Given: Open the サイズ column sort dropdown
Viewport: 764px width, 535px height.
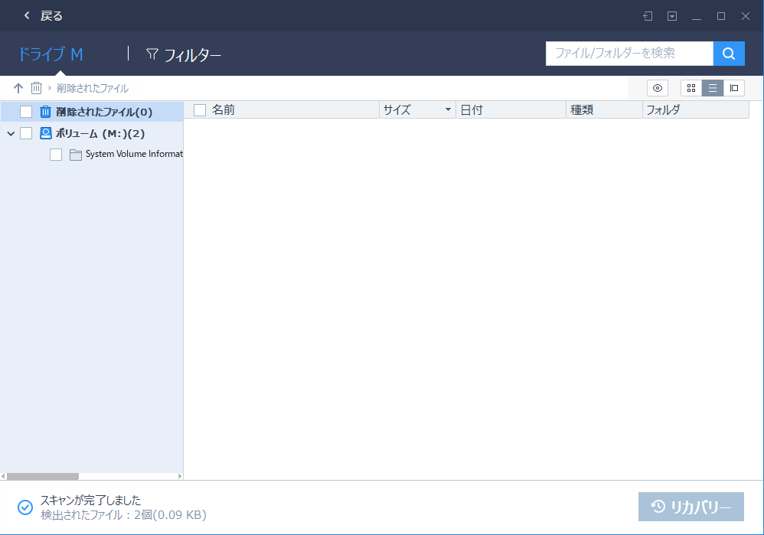Looking at the screenshot, I should [x=449, y=109].
